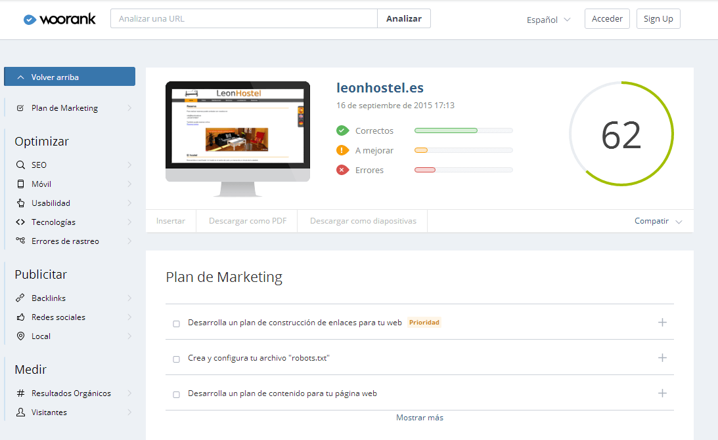Screen dimensions: 718x440
Task: Click the Analizar button
Action: coord(404,19)
